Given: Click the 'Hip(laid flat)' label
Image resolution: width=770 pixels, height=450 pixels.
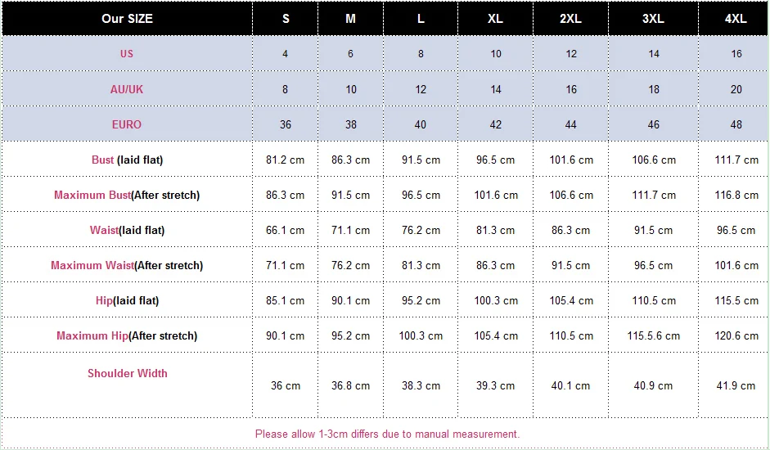Looking at the screenshot, I should (x=127, y=300).
